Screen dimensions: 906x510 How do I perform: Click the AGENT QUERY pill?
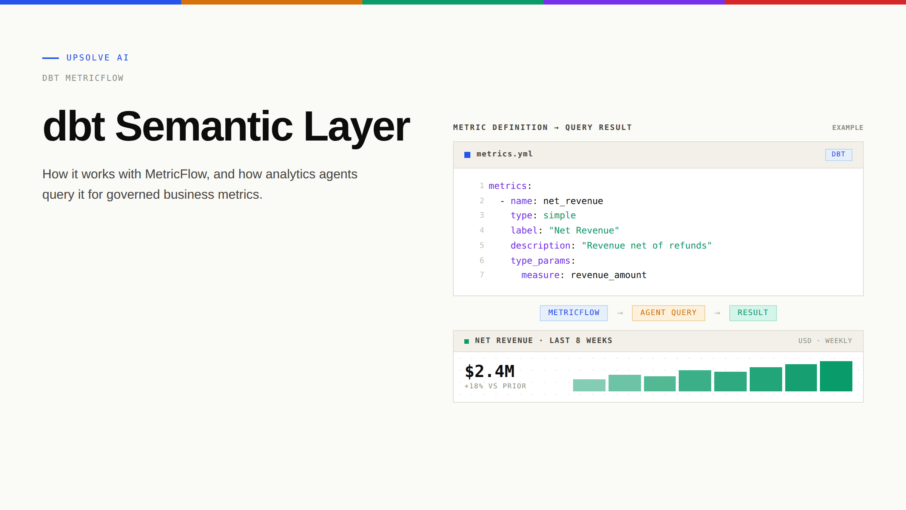click(668, 313)
